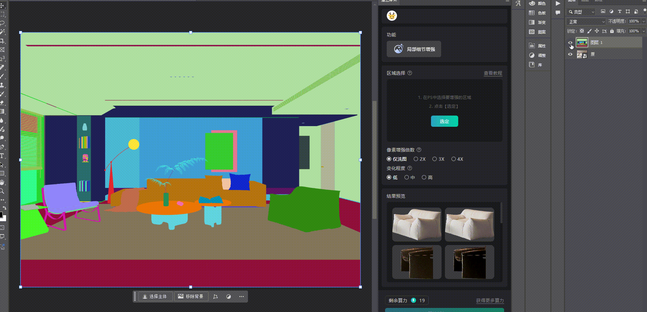
Task: Select the Blur tool
Action: point(2,121)
